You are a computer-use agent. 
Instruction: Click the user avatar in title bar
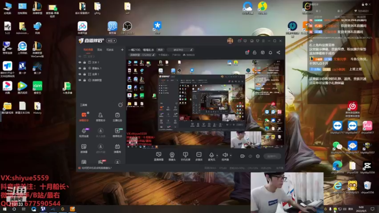pyautogui.click(x=230, y=41)
